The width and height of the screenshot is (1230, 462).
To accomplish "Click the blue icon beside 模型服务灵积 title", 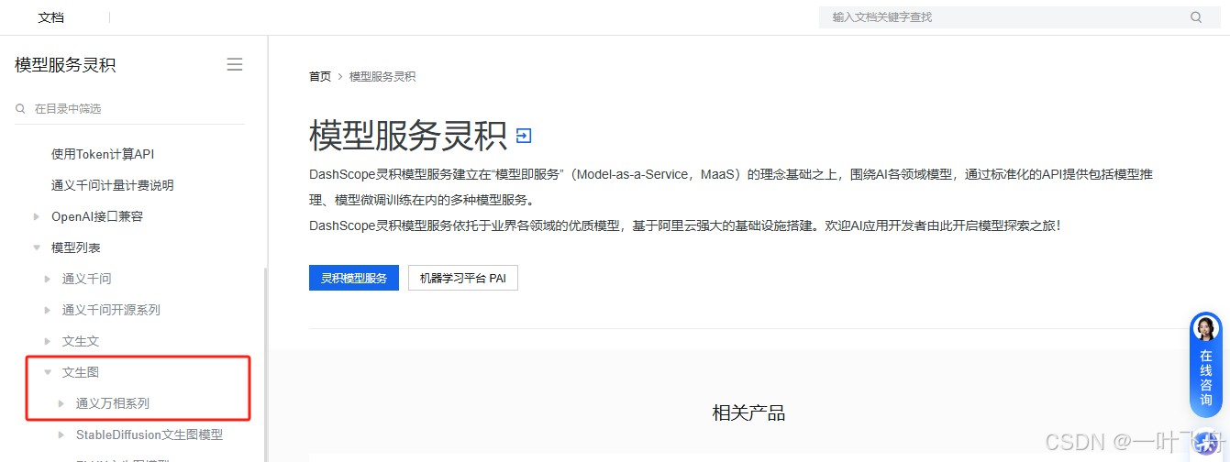I will tap(524, 137).
